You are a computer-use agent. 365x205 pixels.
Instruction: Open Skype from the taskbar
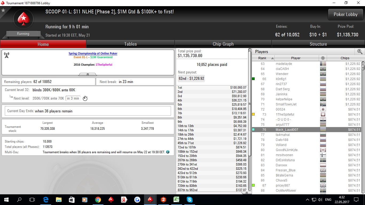click(190, 199)
